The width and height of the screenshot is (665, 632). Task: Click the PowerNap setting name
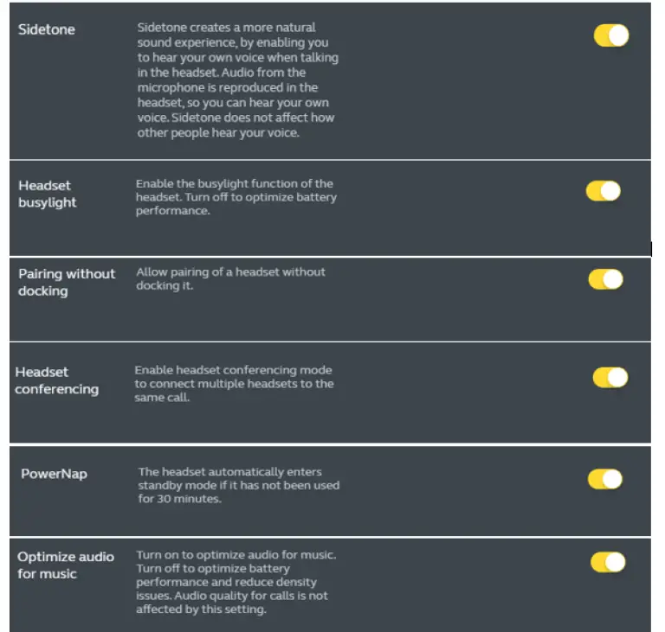tap(54, 474)
